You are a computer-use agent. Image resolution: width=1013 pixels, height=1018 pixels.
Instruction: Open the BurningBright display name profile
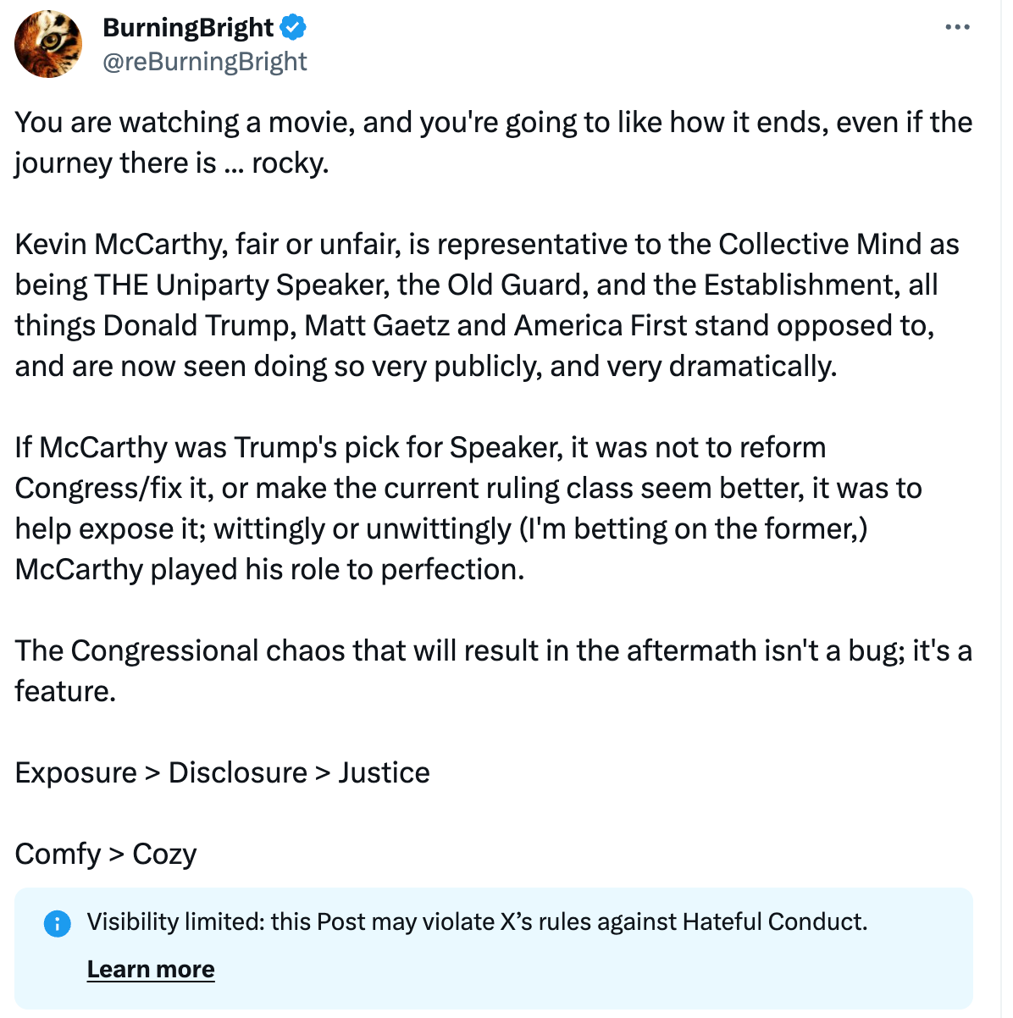point(188,28)
